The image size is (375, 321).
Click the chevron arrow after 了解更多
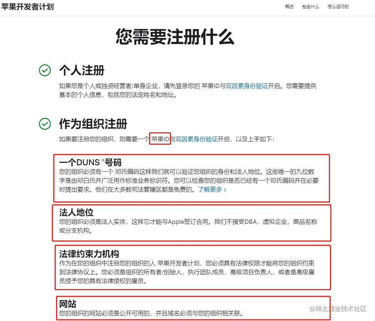(225, 190)
